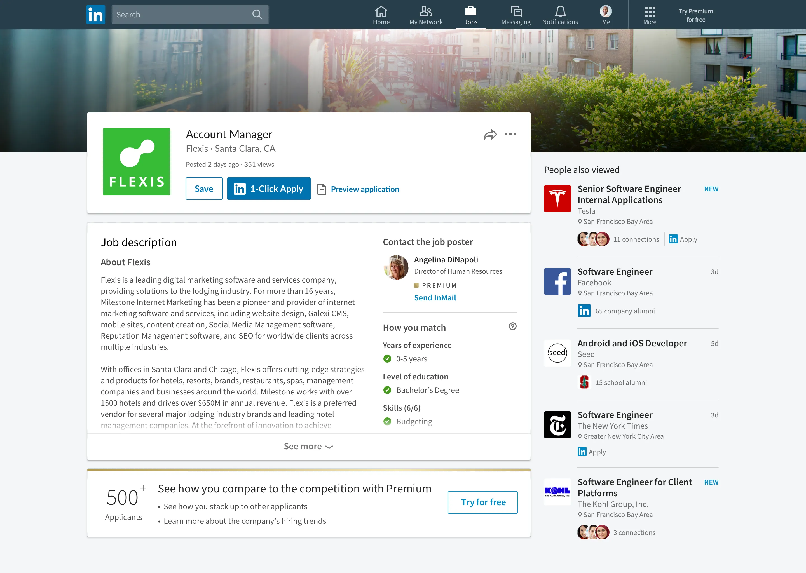806x573 pixels.
Task: Check Years of experience match indicator
Action: click(387, 358)
